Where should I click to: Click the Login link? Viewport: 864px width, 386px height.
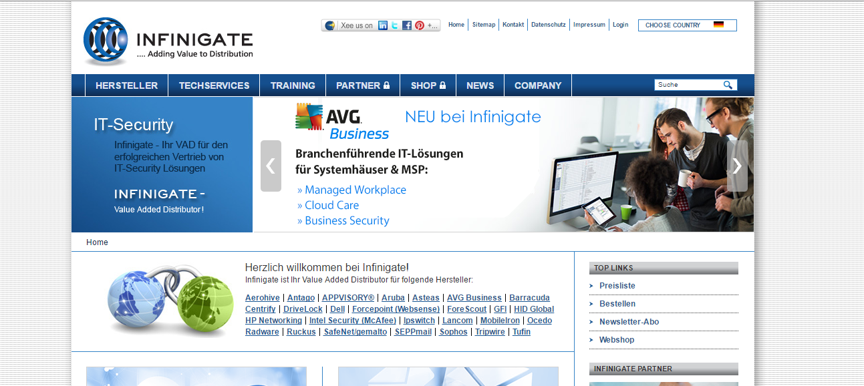621,25
